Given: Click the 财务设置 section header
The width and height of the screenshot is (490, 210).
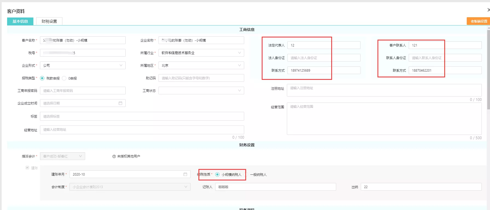Looking at the screenshot, I should pyautogui.click(x=247, y=145).
